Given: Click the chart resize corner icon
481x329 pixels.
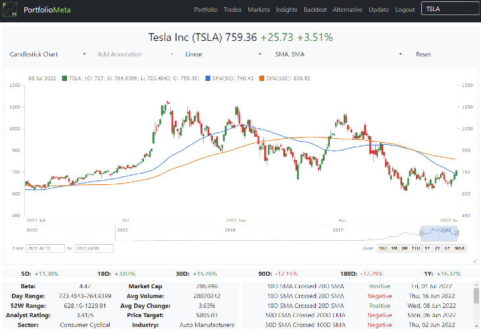Looking at the screenshot, I should tap(474, 261).
